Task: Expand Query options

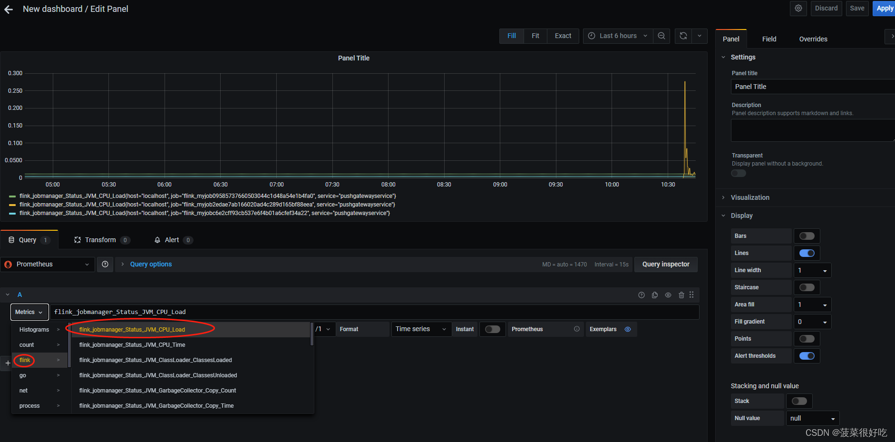Action: coord(151,264)
